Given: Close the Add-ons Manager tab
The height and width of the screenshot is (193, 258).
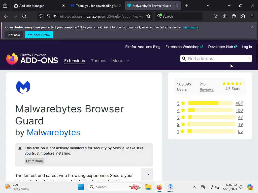Looking at the screenshot, I should coord(63,6).
